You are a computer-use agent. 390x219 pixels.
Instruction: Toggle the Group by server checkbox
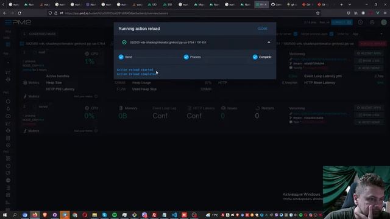[295, 34]
